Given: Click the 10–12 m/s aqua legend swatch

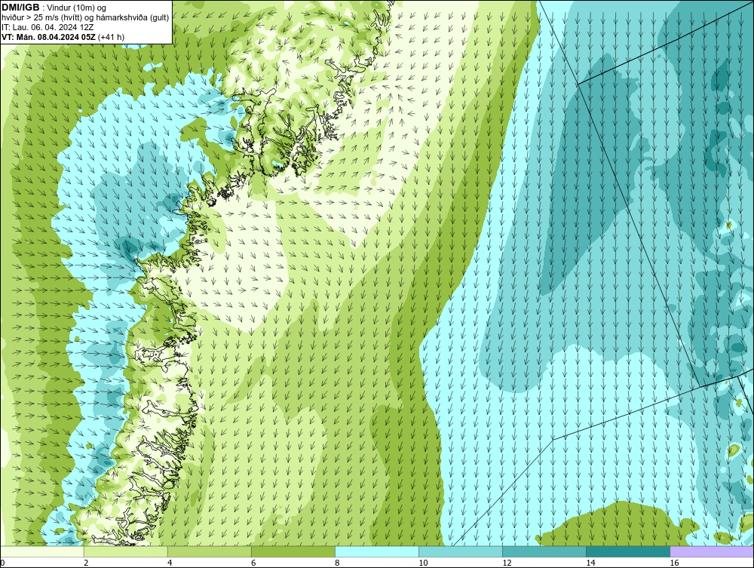Looking at the screenshot, I should tap(461, 551).
